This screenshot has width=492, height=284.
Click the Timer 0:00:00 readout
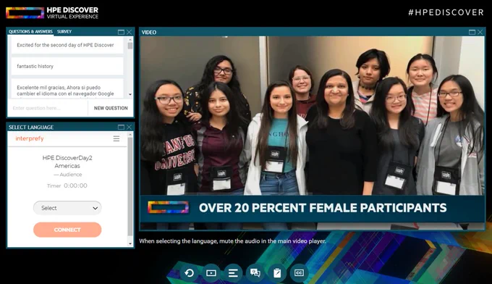[x=67, y=185]
